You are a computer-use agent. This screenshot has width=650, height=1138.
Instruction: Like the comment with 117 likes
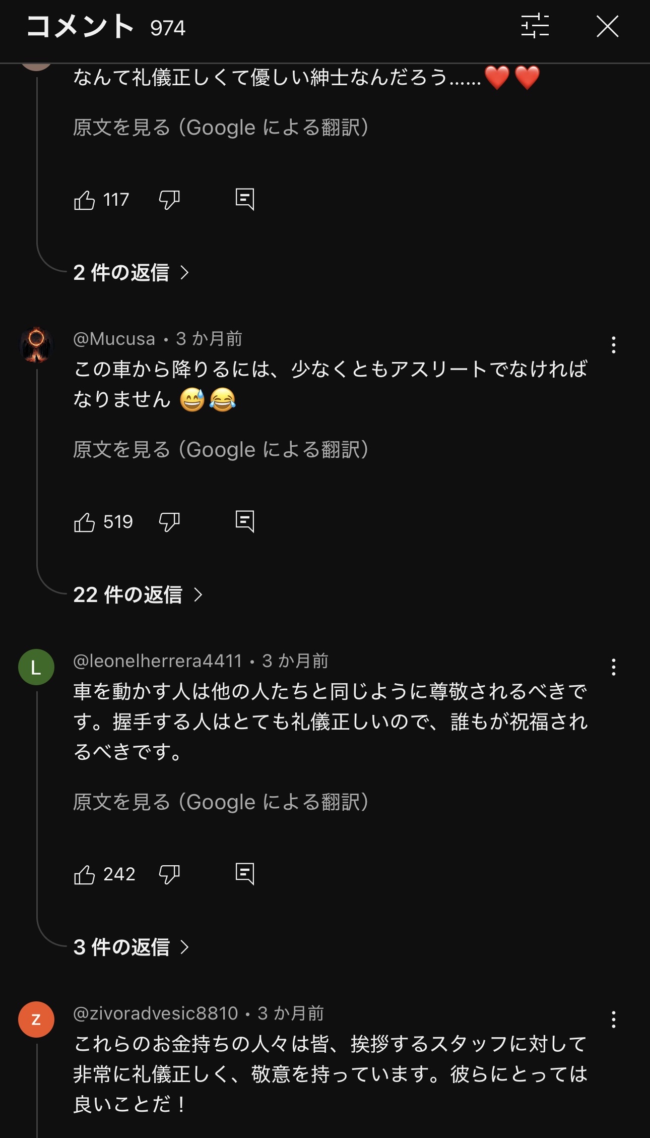click(x=85, y=200)
